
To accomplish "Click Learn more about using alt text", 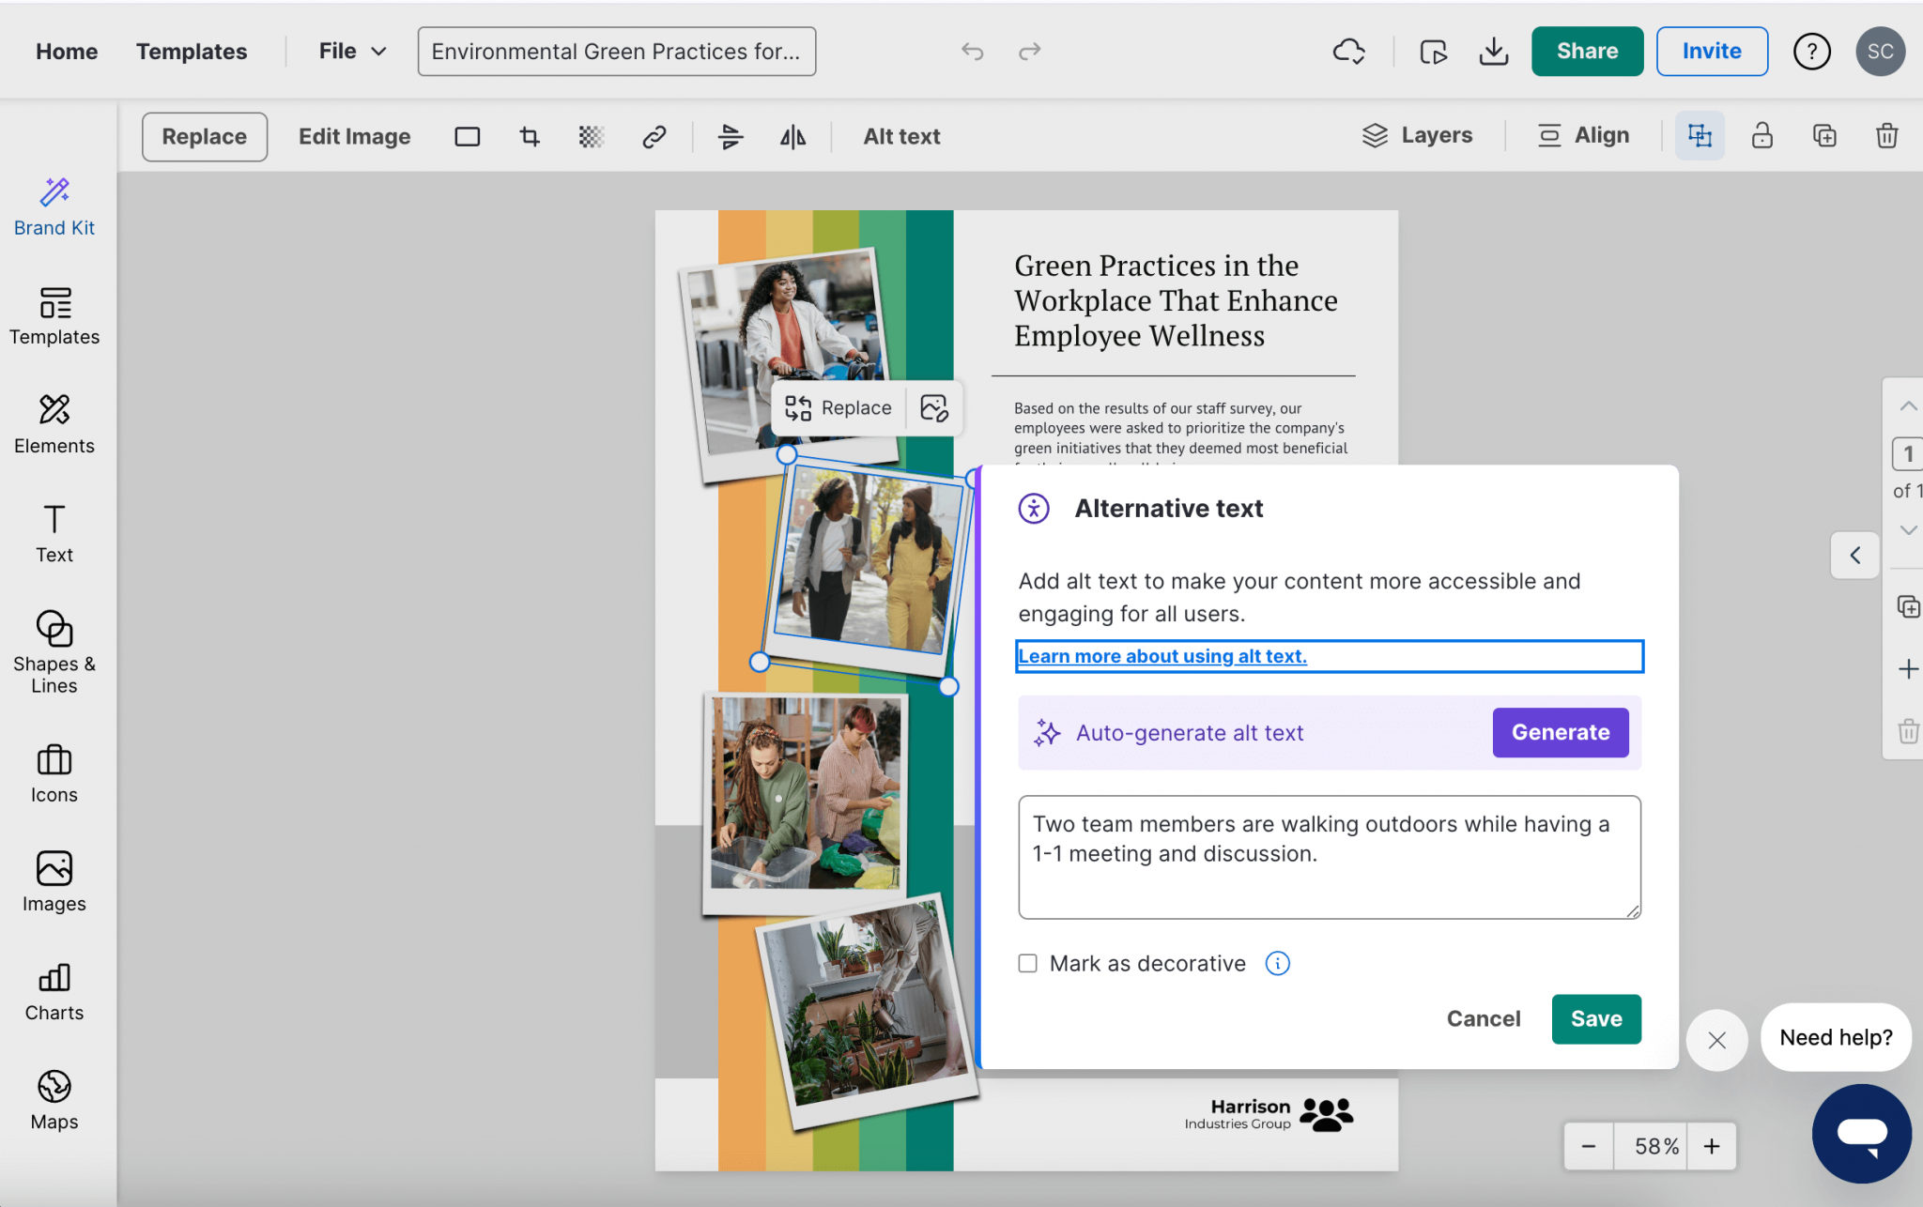I will 1161,655.
